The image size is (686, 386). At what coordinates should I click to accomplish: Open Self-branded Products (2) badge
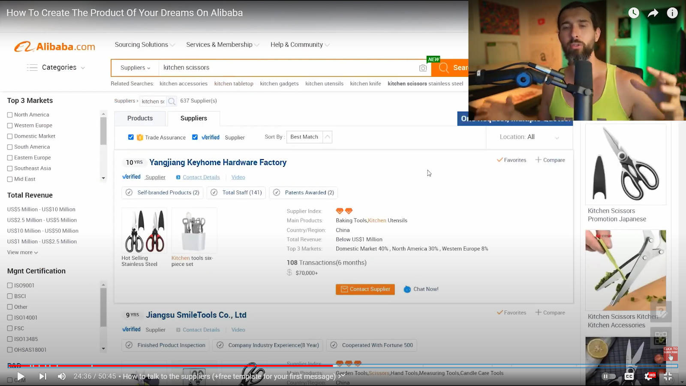point(162,193)
